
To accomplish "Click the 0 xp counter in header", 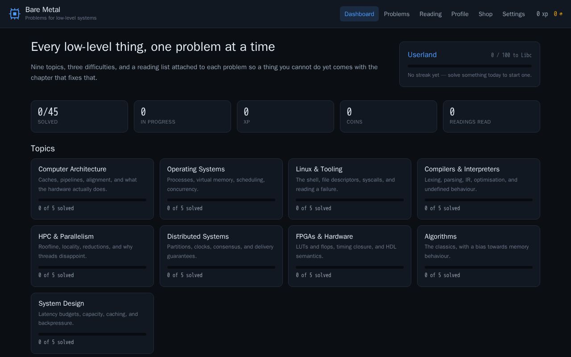I will [x=542, y=14].
